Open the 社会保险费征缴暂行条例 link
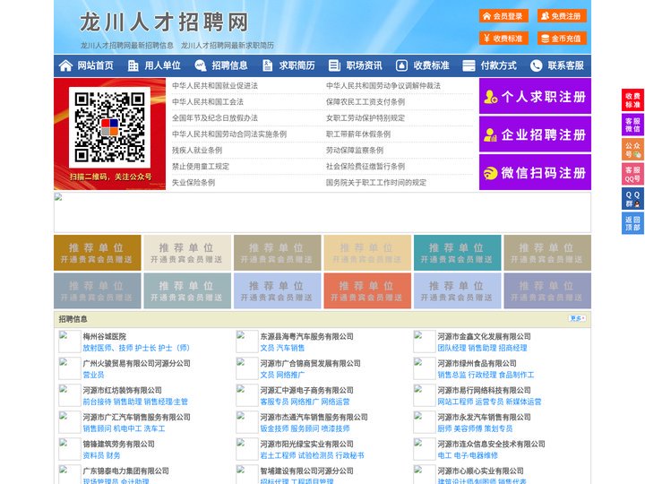This screenshot has width=645, height=484. click(365, 167)
